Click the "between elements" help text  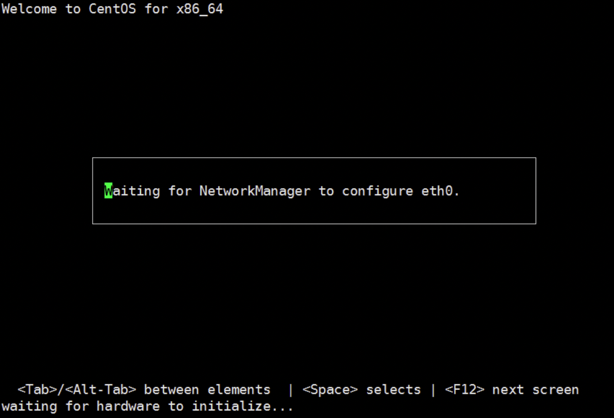[x=207, y=390]
